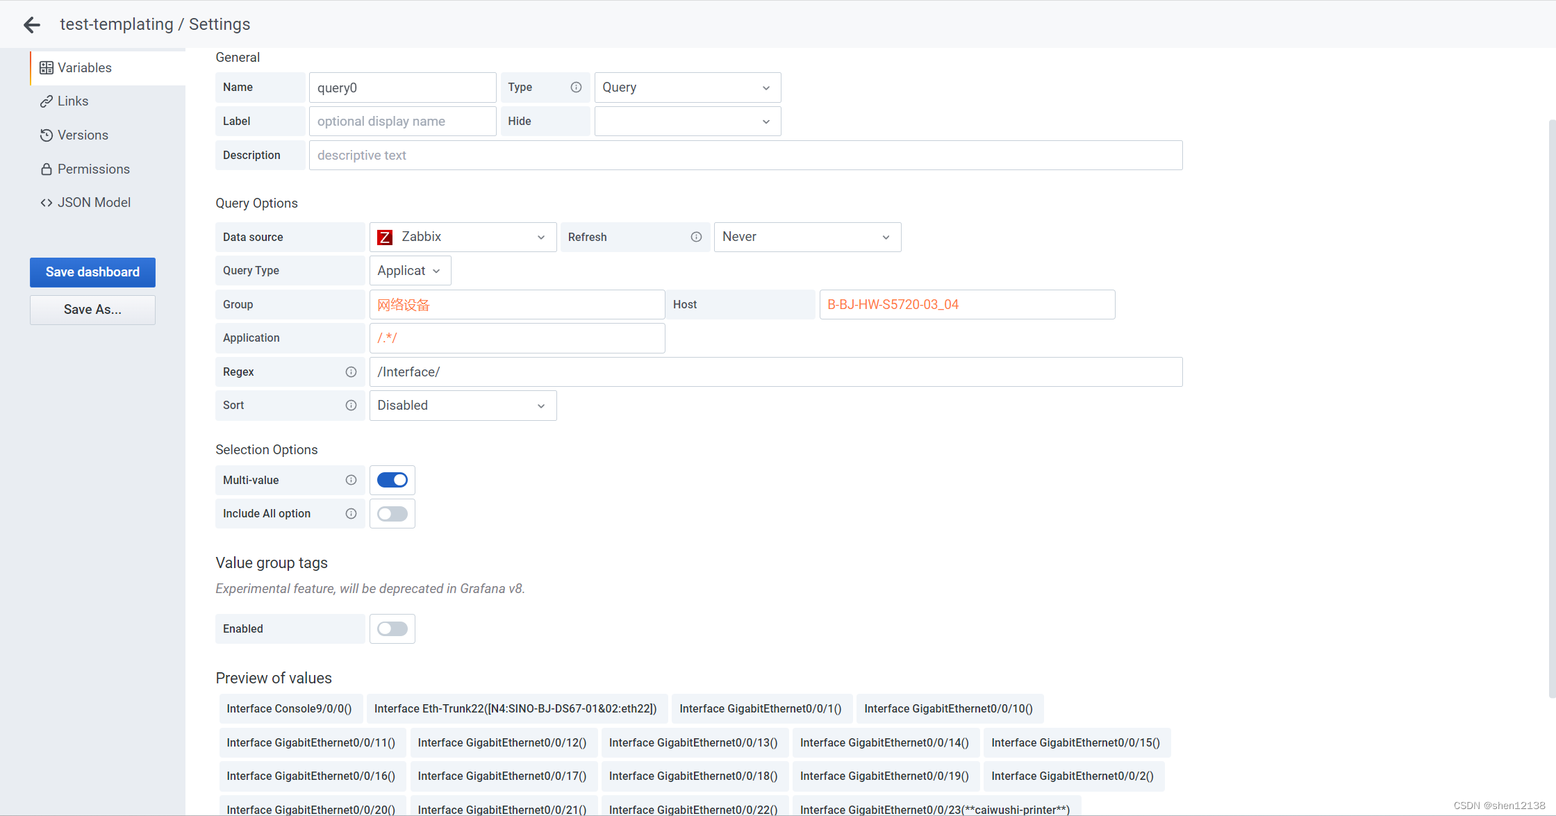The width and height of the screenshot is (1556, 816).
Task: Enable the Value group tags feature
Action: click(x=392, y=628)
